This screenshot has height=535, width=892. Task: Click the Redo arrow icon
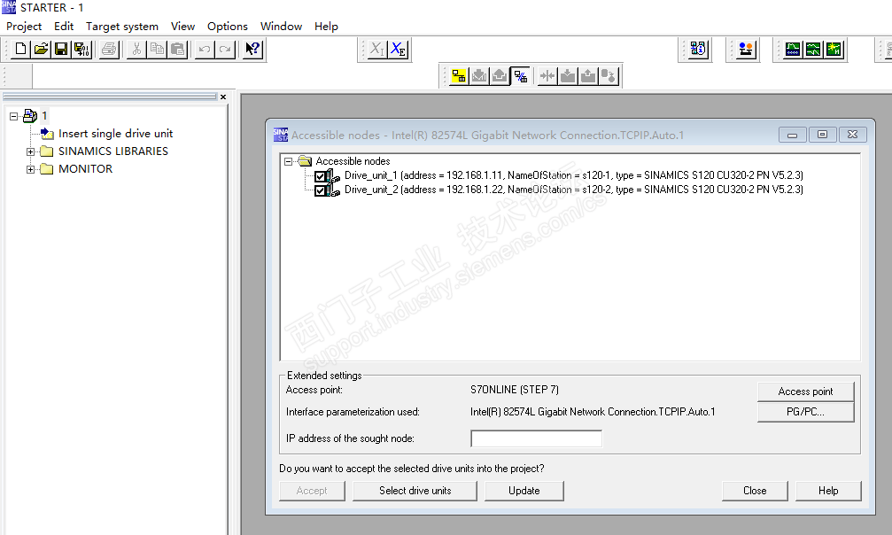pyautogui.click(x=225, y=49)
